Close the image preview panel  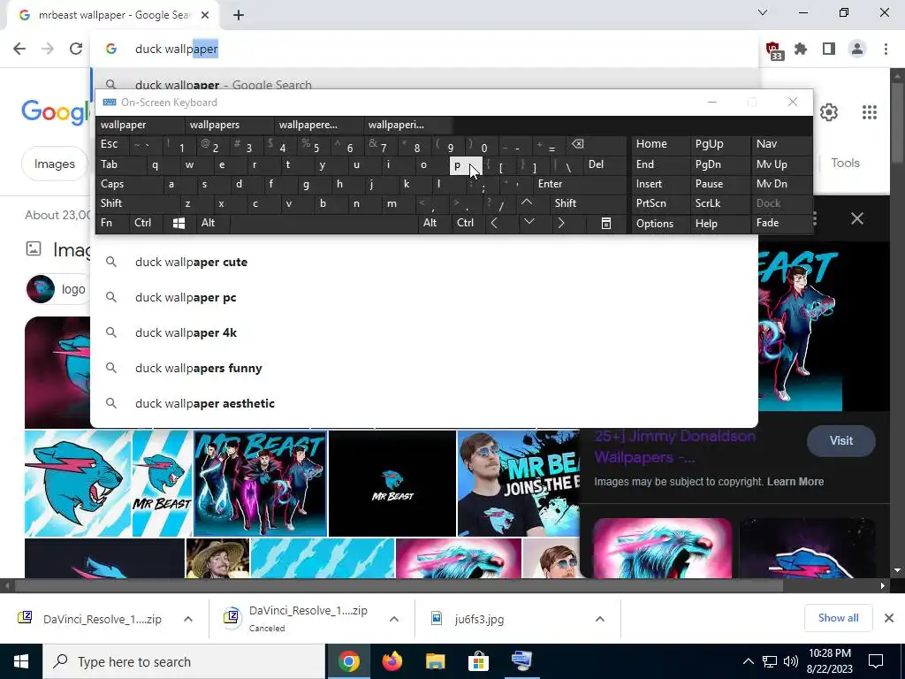tap(857, 218)
